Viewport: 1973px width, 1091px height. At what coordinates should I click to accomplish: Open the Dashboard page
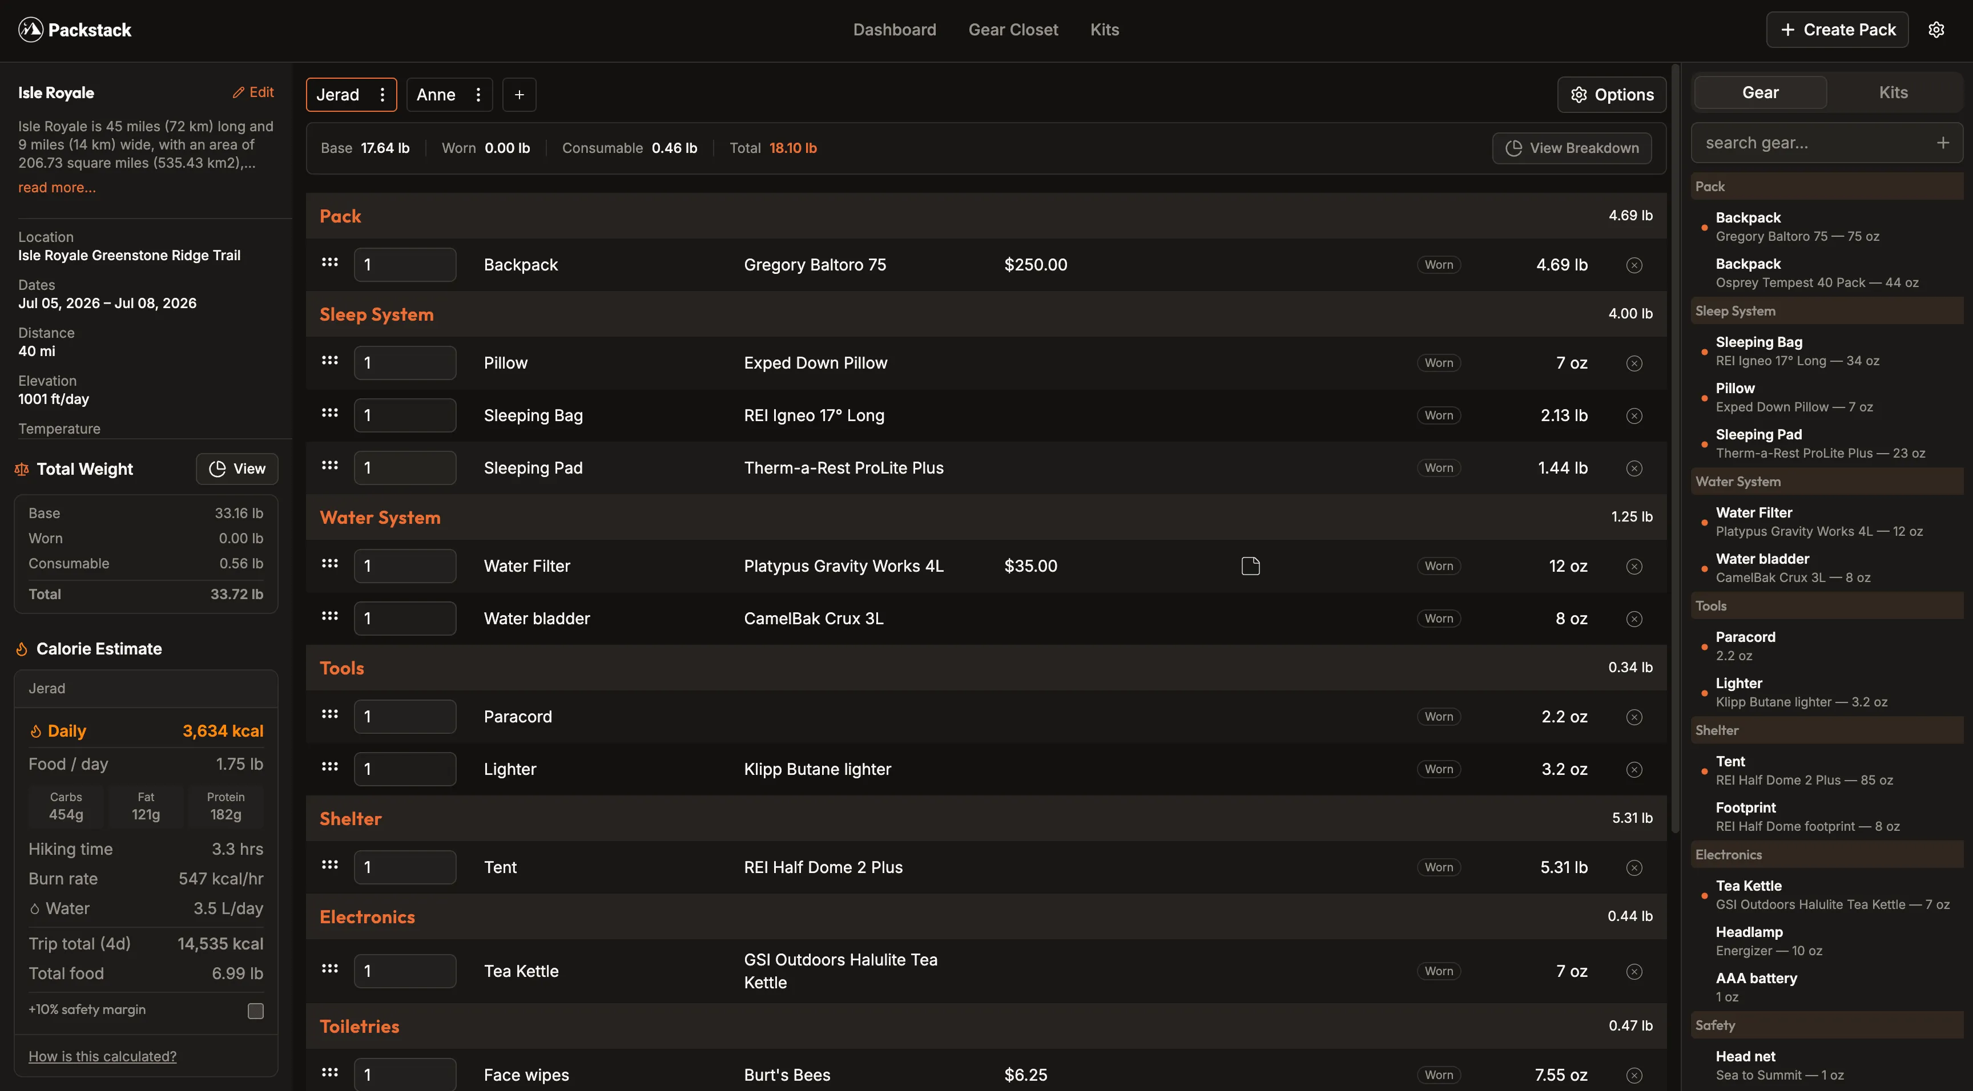(895, 30)
